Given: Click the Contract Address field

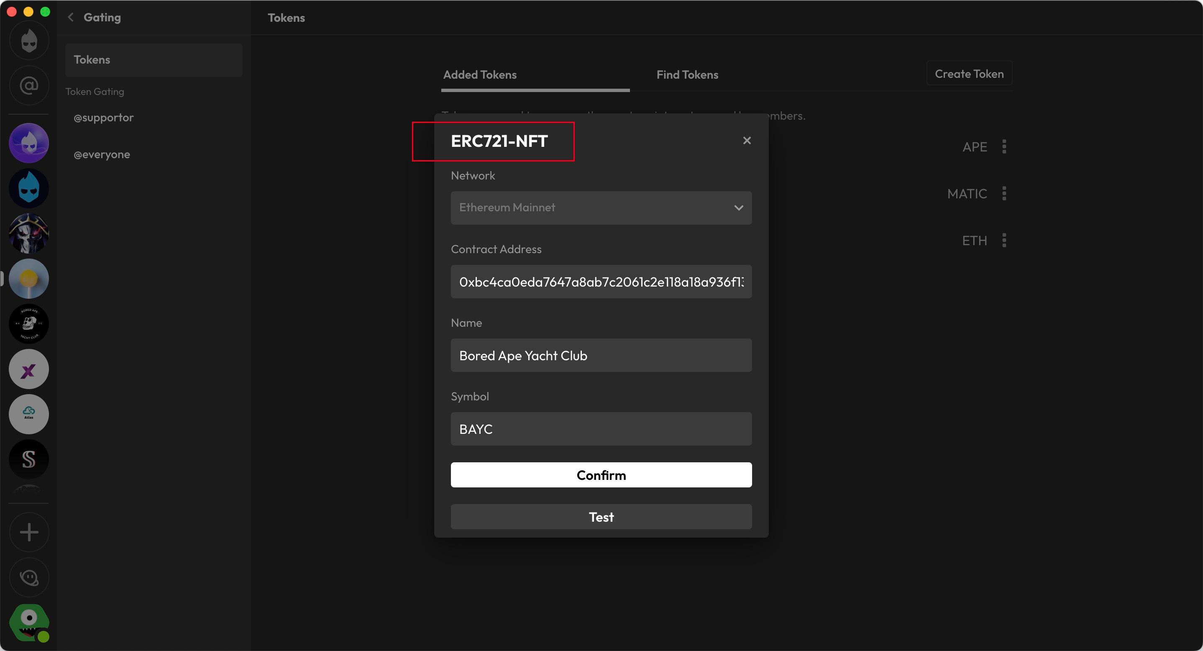Looking at the screenshot, I should [601, 282].
